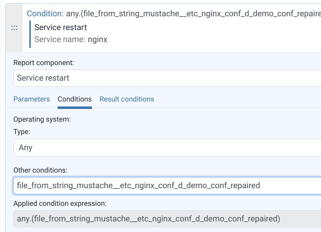Image resolution: width=321 pixels, height=232 pixels.
Task: Select the Result conditions tab
Action: (x=127, y=99)
